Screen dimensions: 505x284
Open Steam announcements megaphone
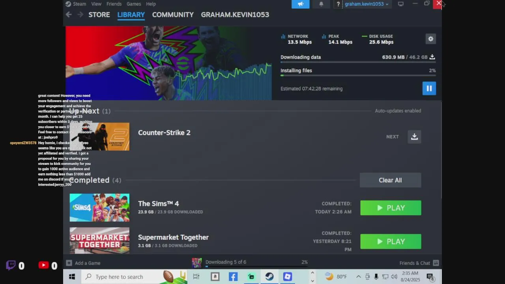301,4
